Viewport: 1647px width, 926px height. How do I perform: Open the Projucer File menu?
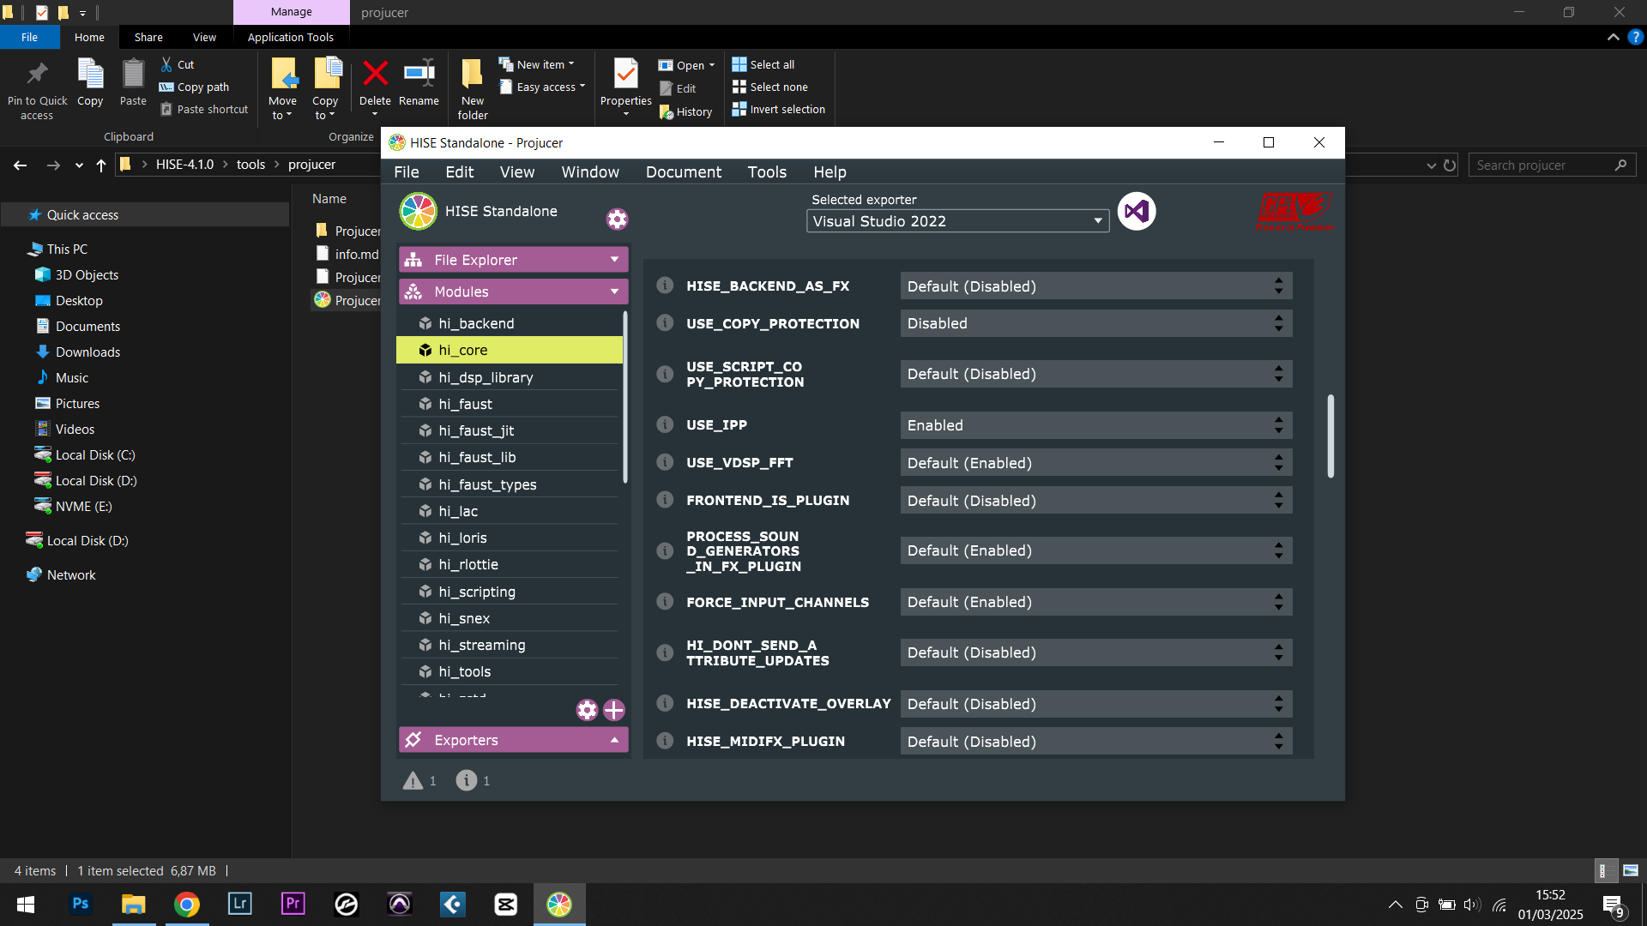[x=407, y=172]
